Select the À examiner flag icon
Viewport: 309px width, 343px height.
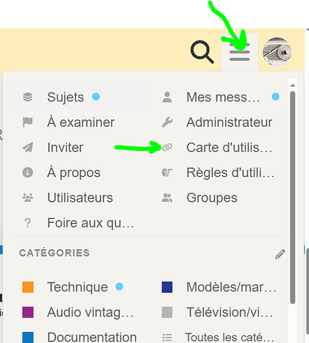point(27,122)
